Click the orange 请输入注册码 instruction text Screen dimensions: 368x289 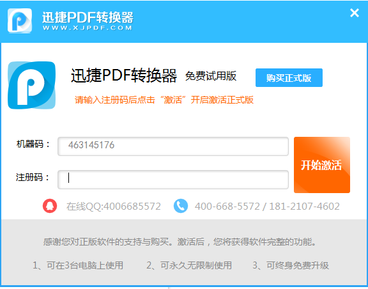(x=164, y=100)
